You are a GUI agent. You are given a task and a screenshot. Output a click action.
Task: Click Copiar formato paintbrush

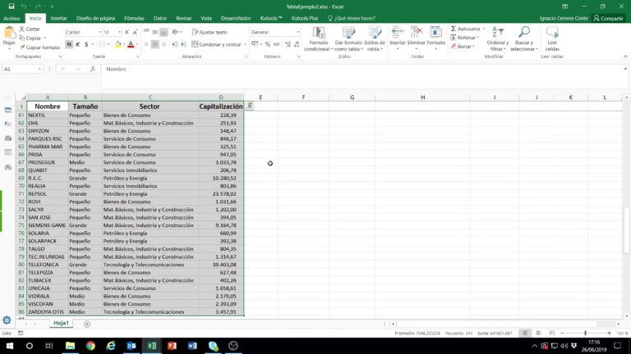21,48
